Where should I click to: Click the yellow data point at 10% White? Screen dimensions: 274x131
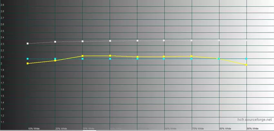(28, 64)
